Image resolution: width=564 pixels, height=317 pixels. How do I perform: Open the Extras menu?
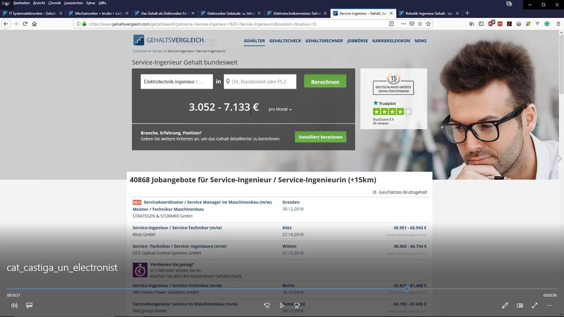pyautogui.click(x=91, y=3)
